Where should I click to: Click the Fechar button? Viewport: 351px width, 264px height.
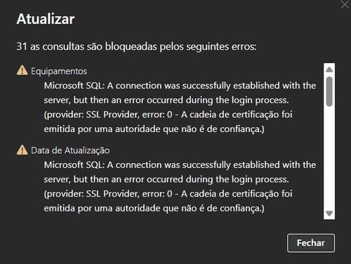tap(311, 243)
